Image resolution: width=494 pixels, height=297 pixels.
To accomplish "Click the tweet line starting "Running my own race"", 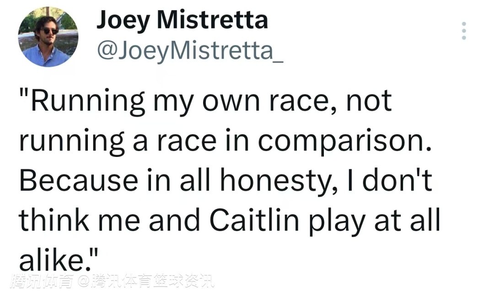I will [205, 101].
